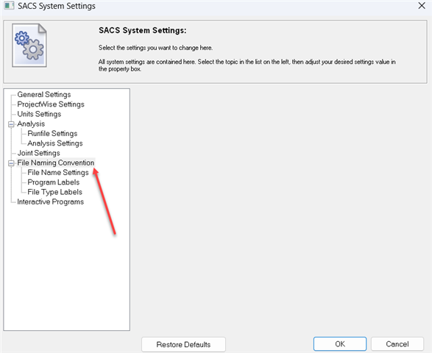Click the Restore Defaults button
Image resolution: width=432 pixels, height=353 pixels.
tap(183, 344)
